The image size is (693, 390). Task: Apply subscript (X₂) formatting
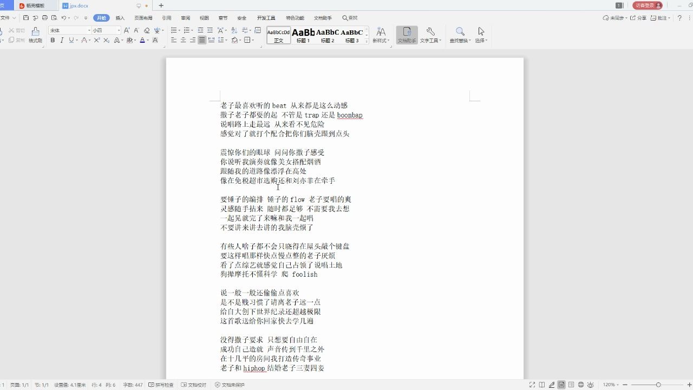107,40
